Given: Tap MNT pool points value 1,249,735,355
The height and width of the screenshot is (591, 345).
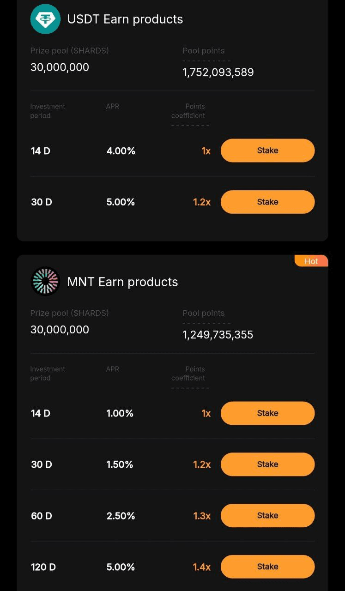Looking at the screenshot, I should point(218,335).
